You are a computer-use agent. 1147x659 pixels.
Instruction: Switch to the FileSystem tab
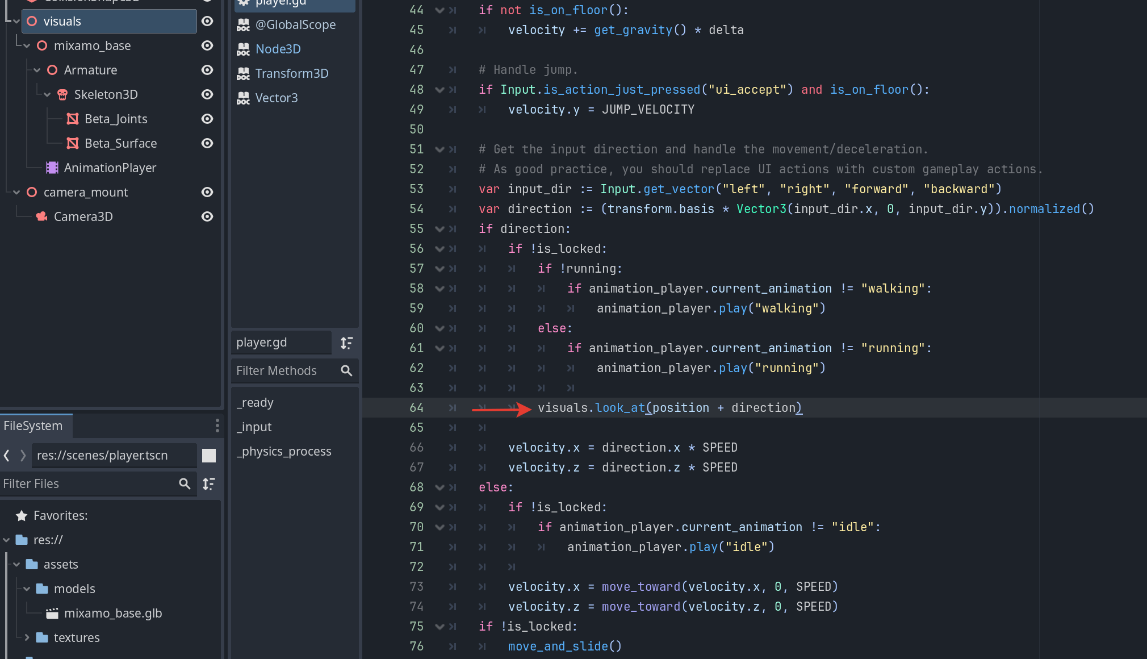[x=33, y=426]
